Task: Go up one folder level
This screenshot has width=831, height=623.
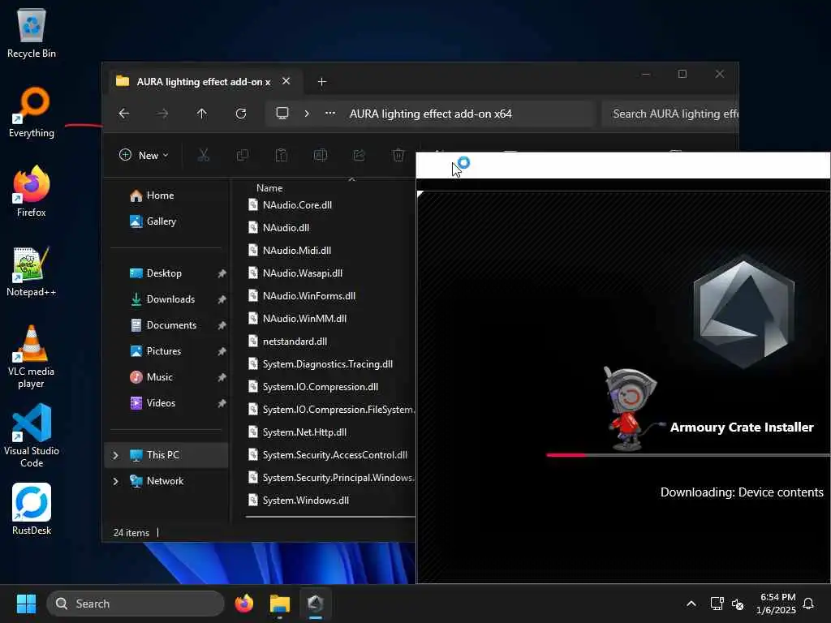Action: click(x=202, y=114)
